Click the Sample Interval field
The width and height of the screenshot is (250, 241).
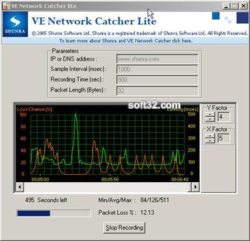point(157,69)
